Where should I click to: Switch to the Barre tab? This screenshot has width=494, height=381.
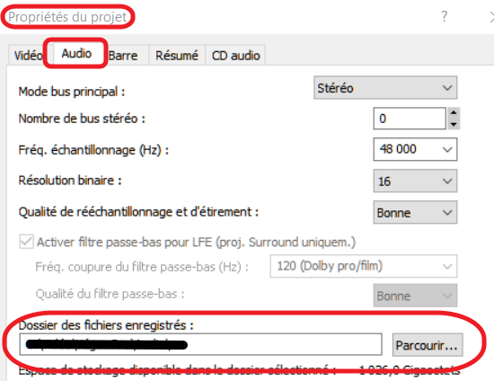124,56
